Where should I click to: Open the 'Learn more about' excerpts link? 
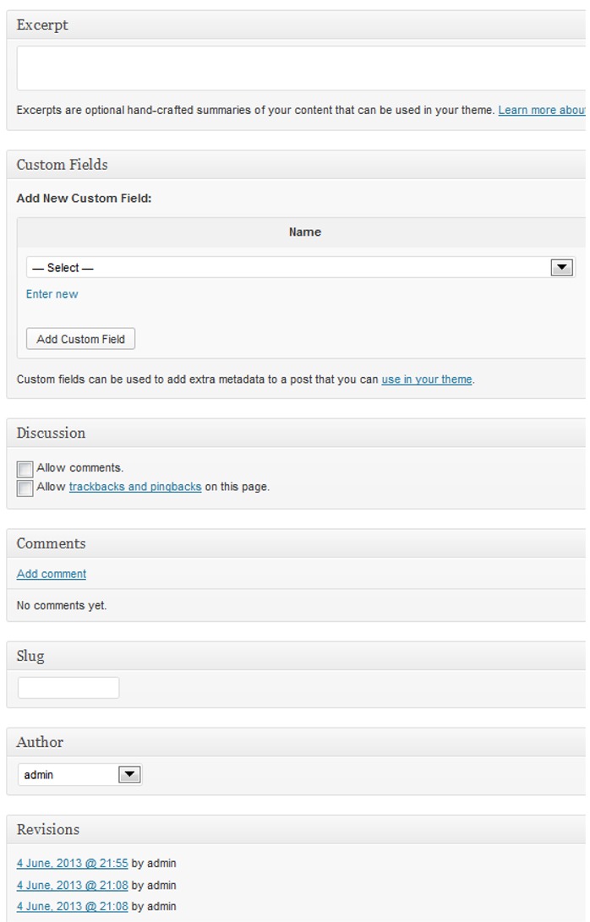tap(542, 110)
